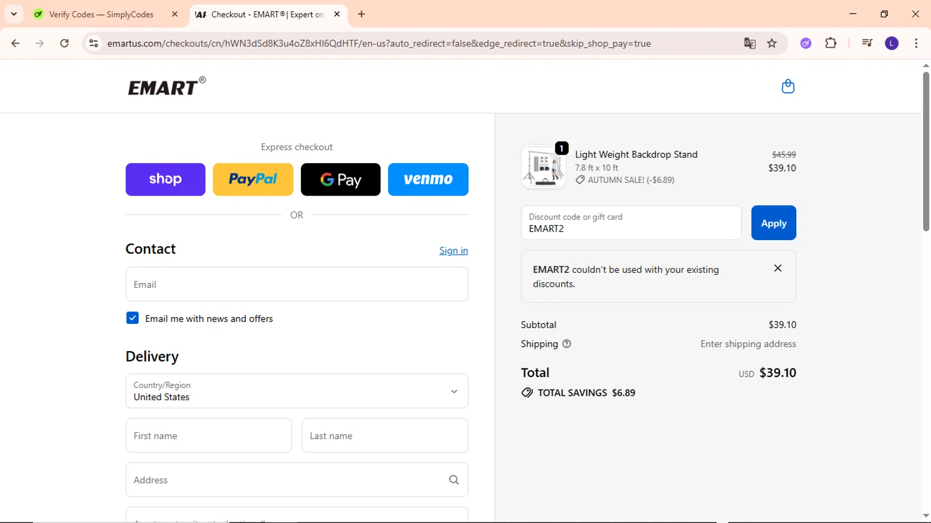The height and width of the screenshot is (523, 931).
Task: Uncheck Email me with news and offers
Action: point(132,318)
